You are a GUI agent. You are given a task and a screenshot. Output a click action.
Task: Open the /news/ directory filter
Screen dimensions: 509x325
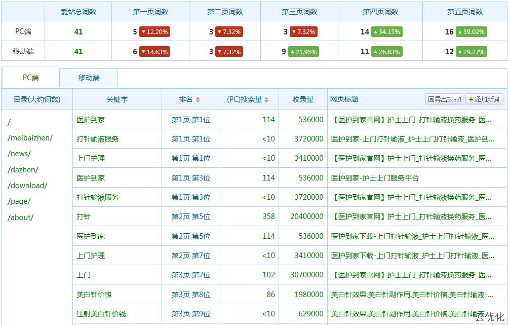[19, 154]
